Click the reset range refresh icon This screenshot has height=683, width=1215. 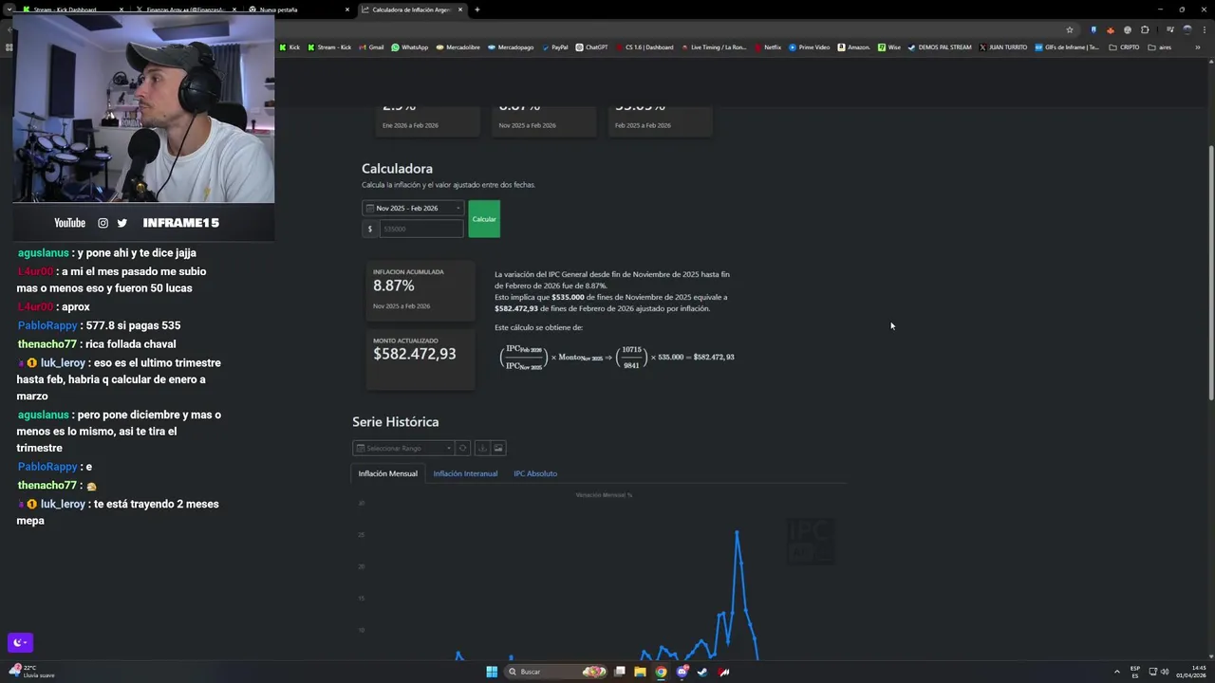462,448
